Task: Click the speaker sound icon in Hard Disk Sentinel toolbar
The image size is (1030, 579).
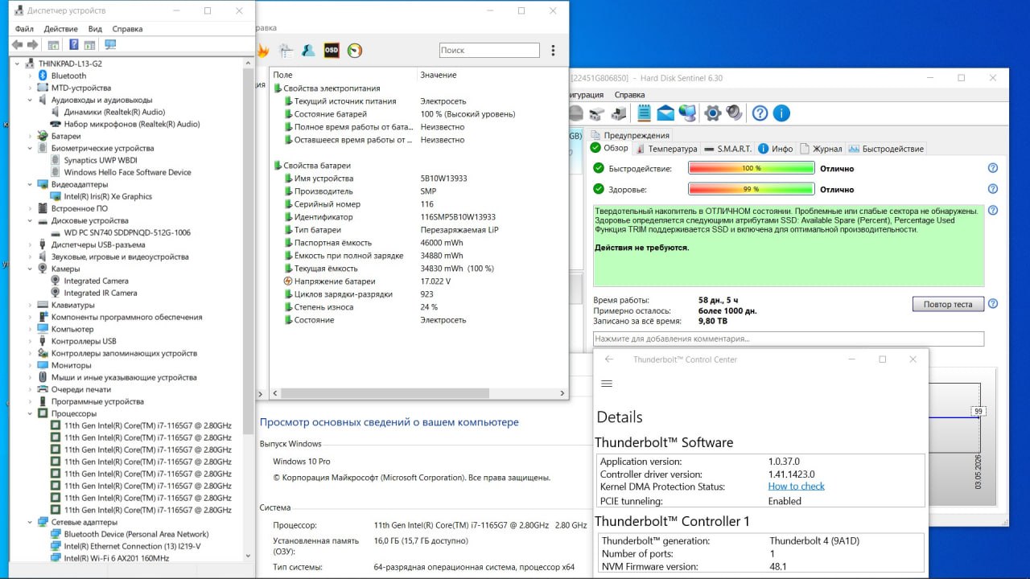Action: tap(734, 113)
